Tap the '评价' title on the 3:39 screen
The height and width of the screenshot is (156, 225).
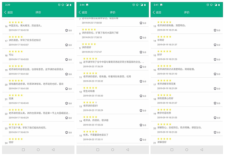38,12
